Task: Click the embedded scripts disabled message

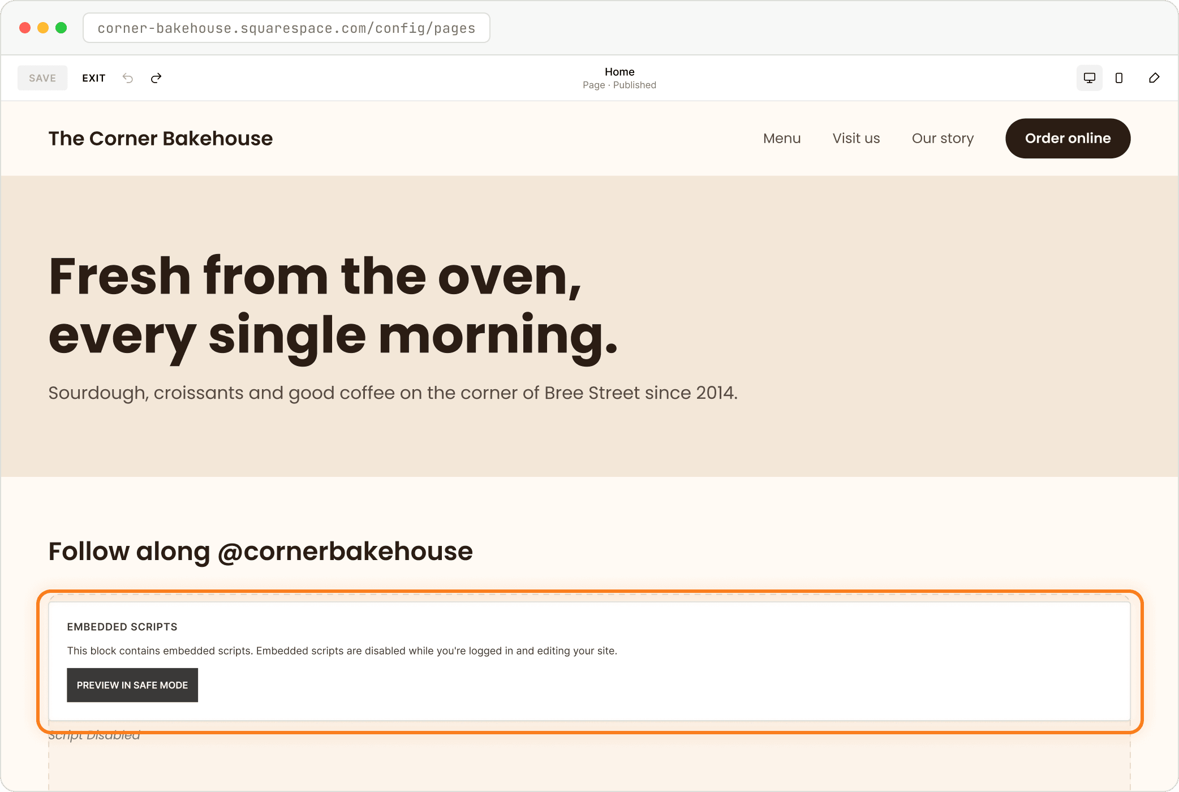Action: click(342, 651)
